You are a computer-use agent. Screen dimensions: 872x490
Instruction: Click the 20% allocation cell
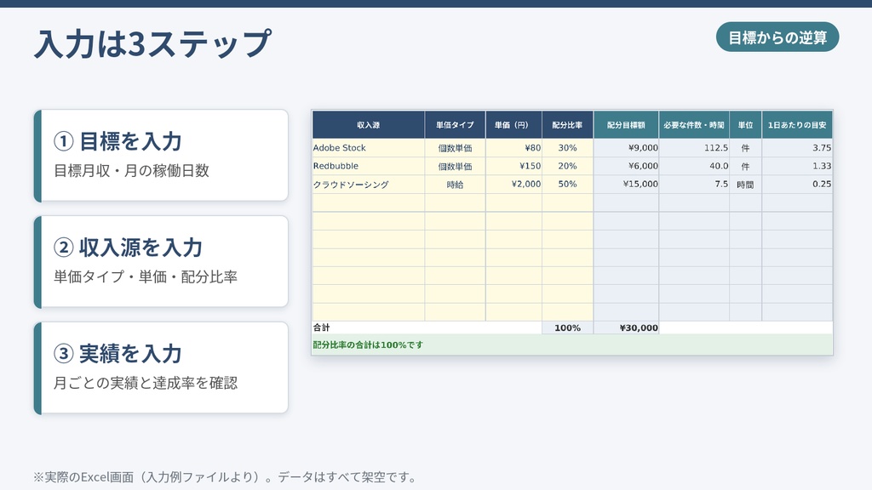click(567, 166)
